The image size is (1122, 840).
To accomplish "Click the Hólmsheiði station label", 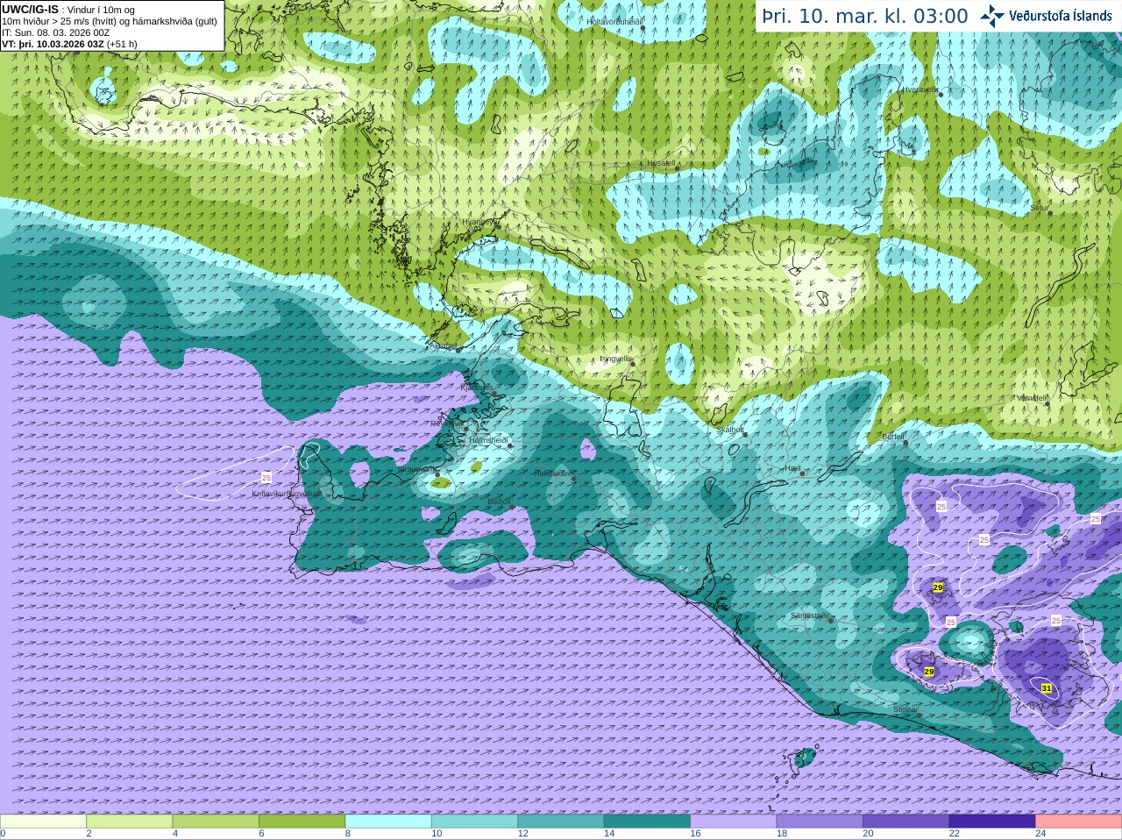I will (x=488, y=440).
